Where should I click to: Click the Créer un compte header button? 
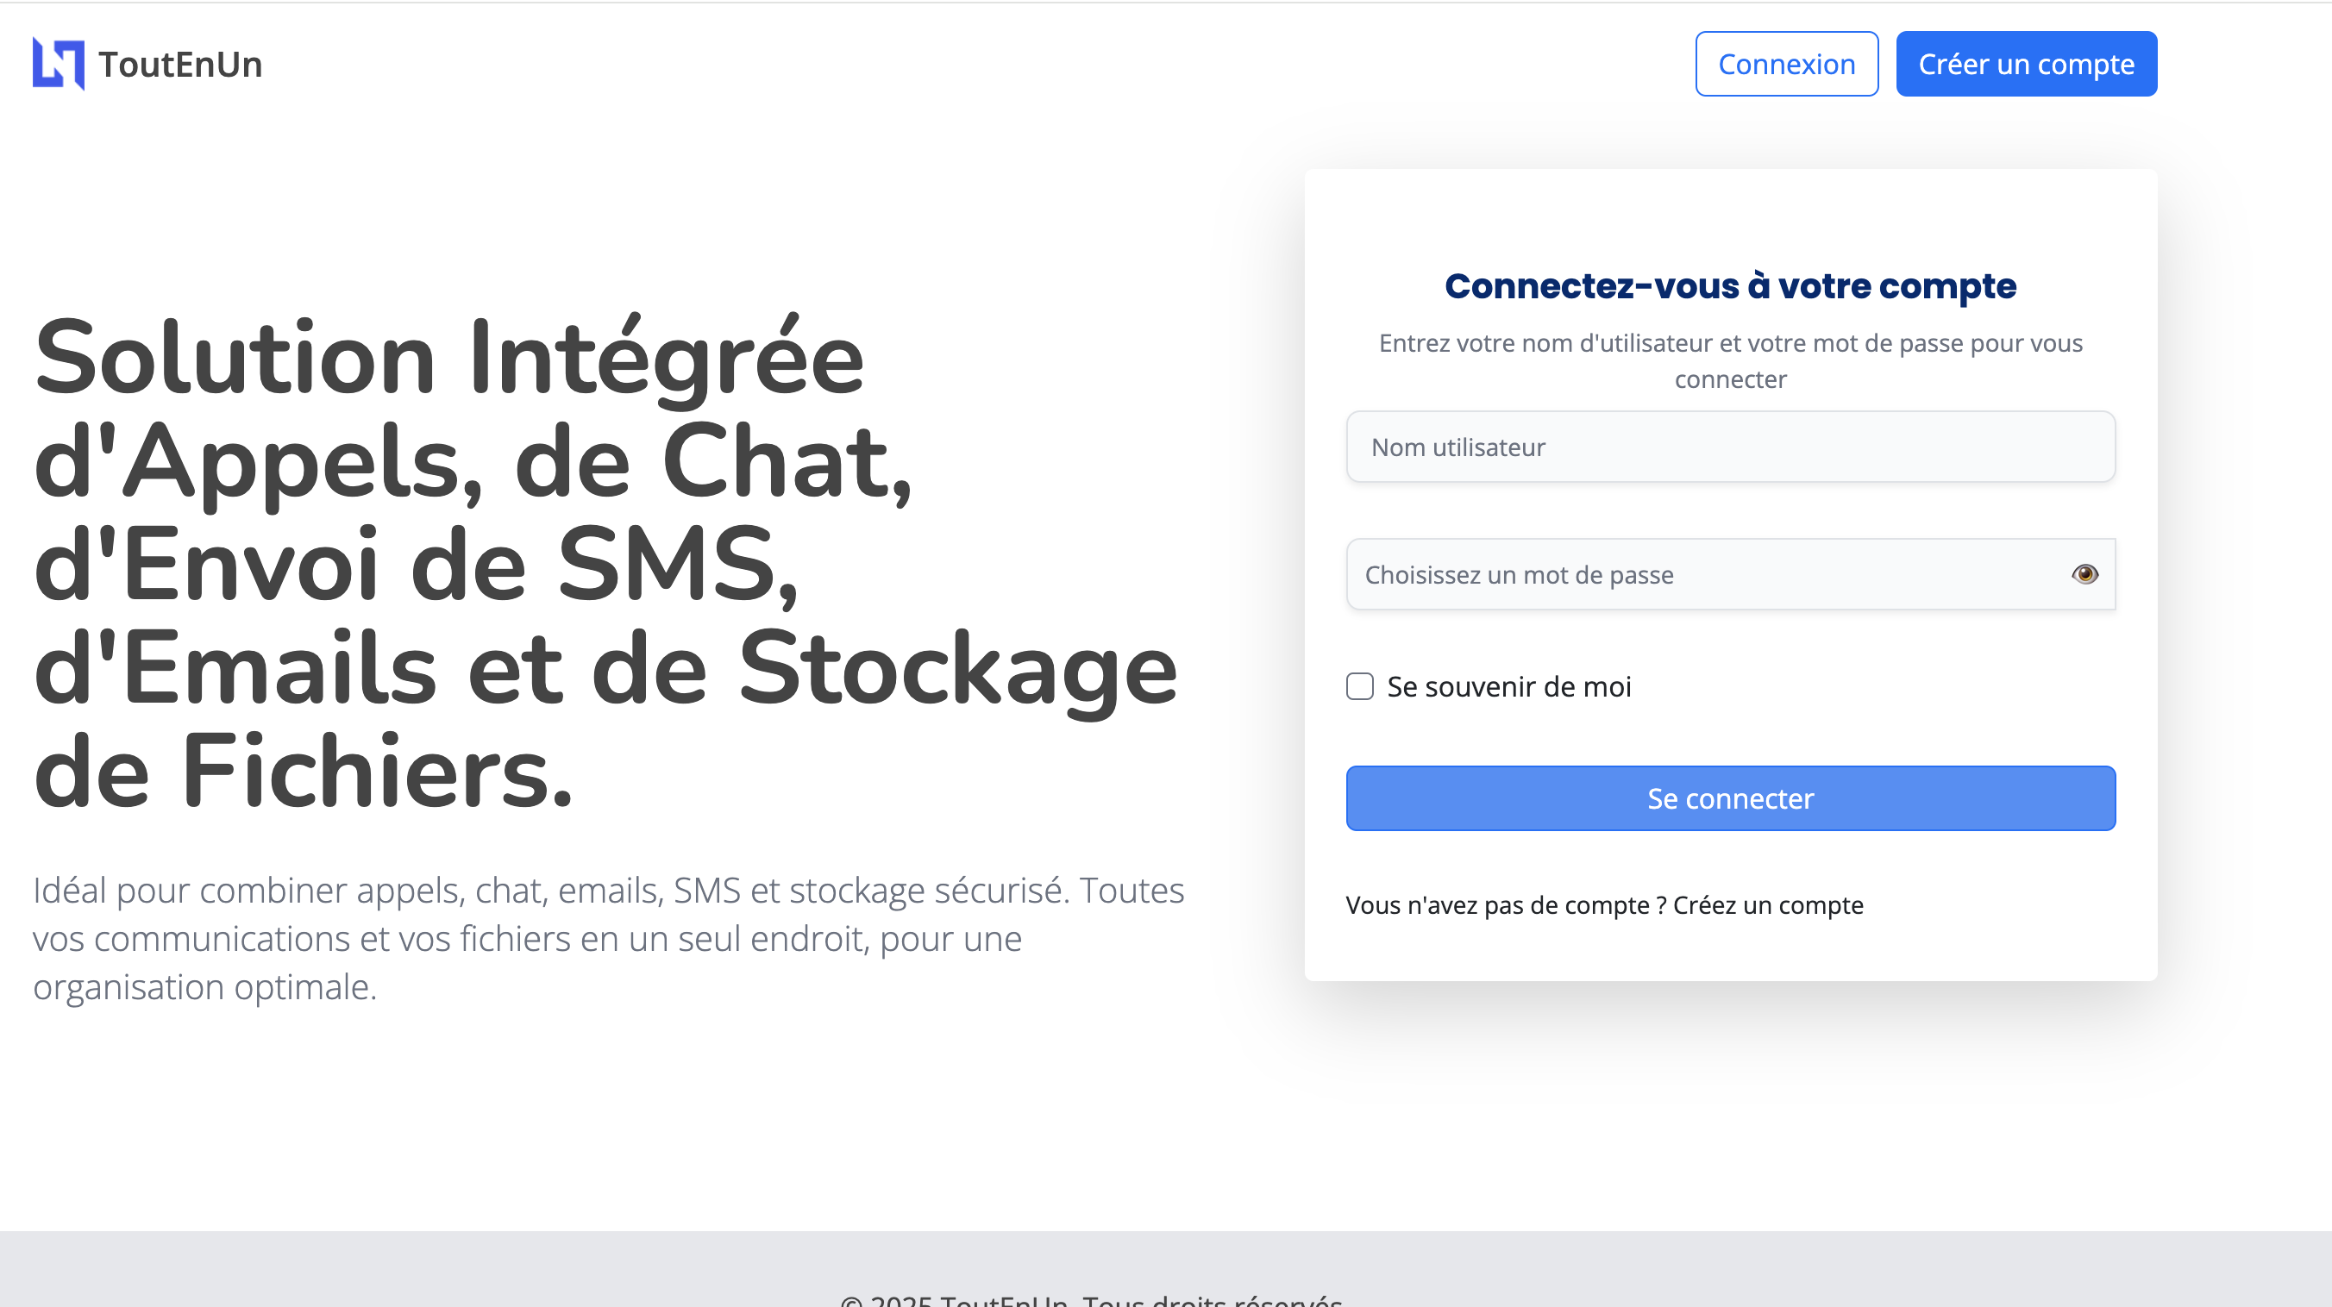(2026, 65)
